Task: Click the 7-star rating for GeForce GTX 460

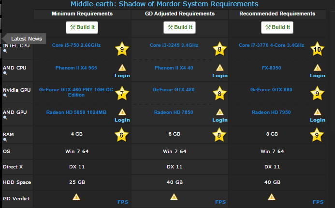Action: point(122,94)
